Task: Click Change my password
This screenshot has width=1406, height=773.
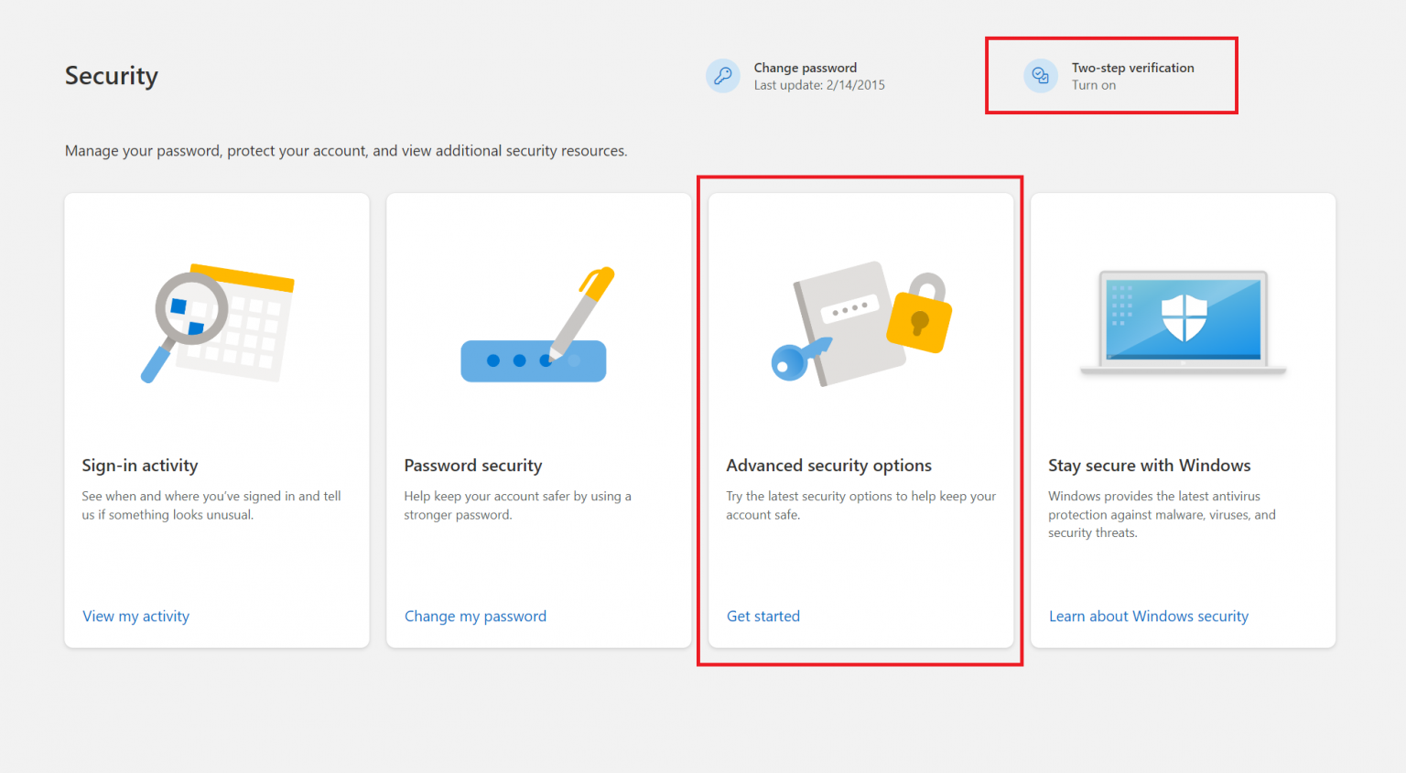Action: [475, 616]
